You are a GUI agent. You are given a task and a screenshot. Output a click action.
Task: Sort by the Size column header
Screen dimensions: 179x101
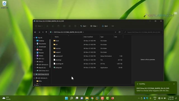point(116,37)
